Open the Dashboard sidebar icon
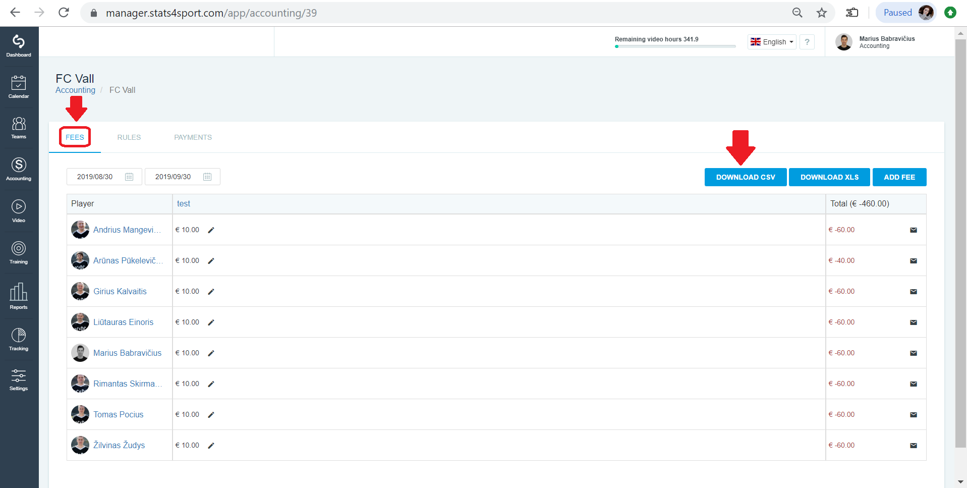 coord(19,46)
